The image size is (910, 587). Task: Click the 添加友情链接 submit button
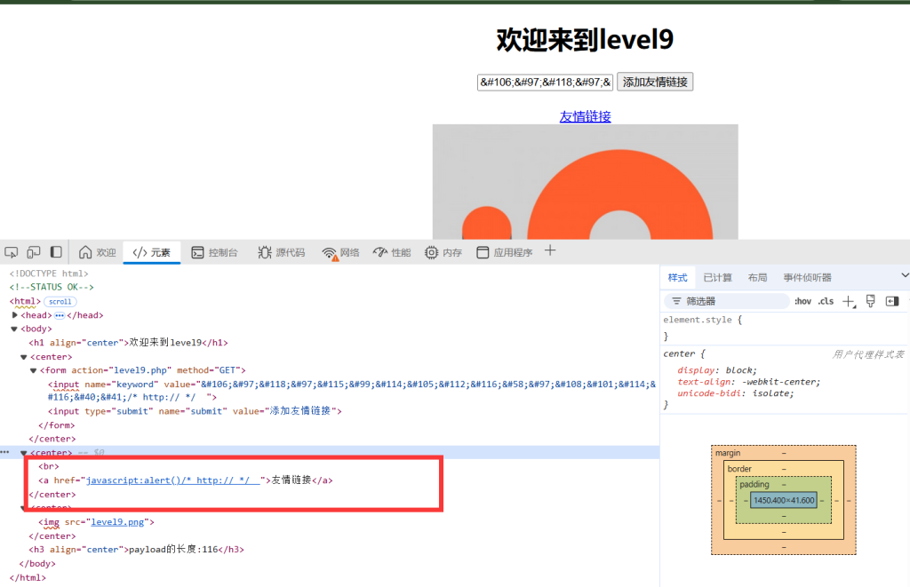pos(655,82)
